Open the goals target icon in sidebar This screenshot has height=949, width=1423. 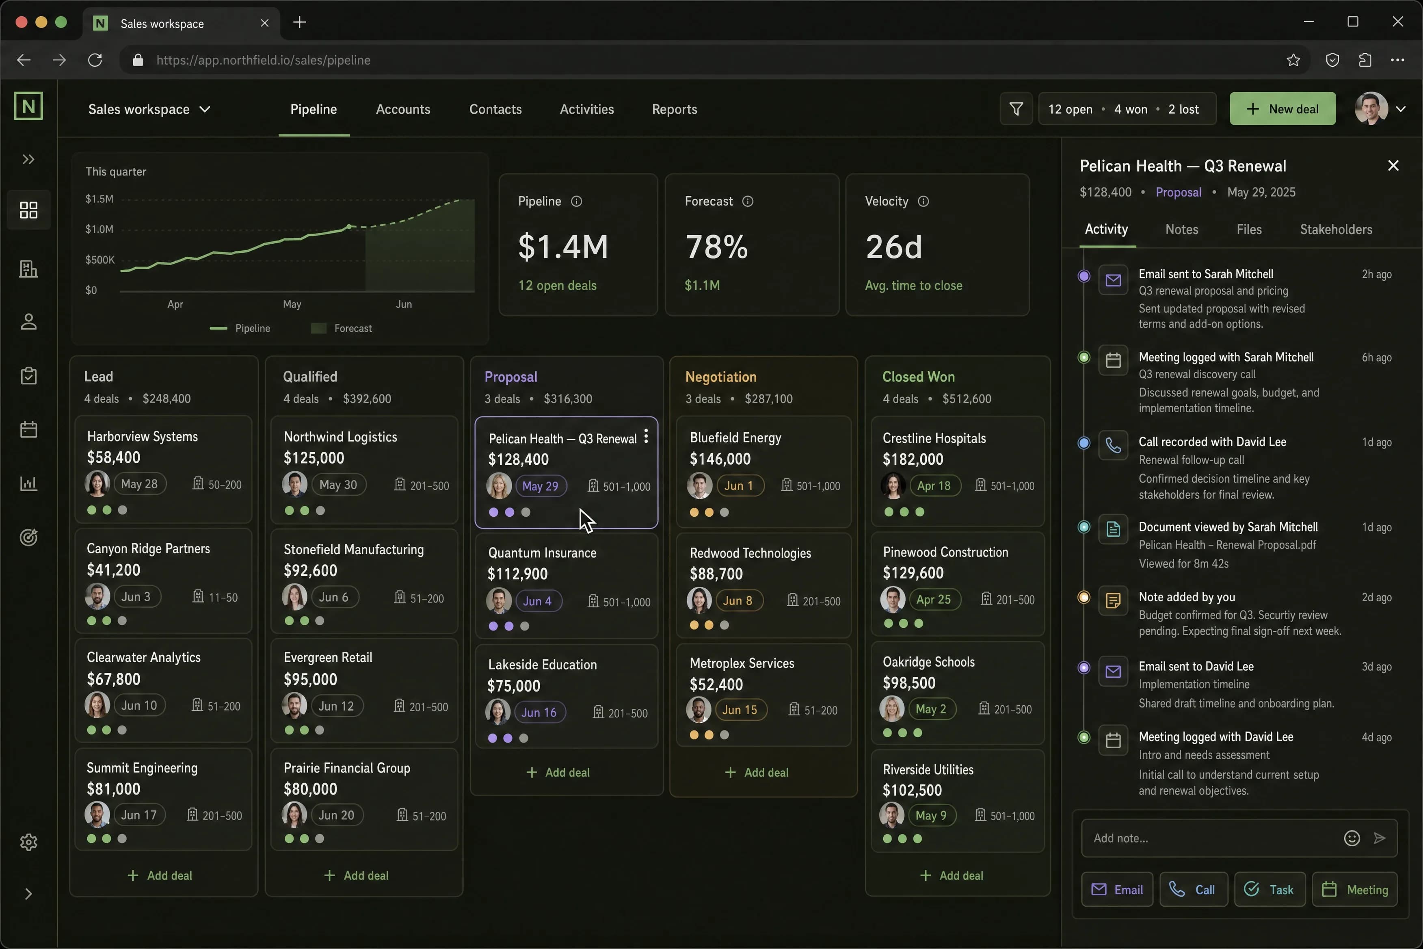coord(28,537)
